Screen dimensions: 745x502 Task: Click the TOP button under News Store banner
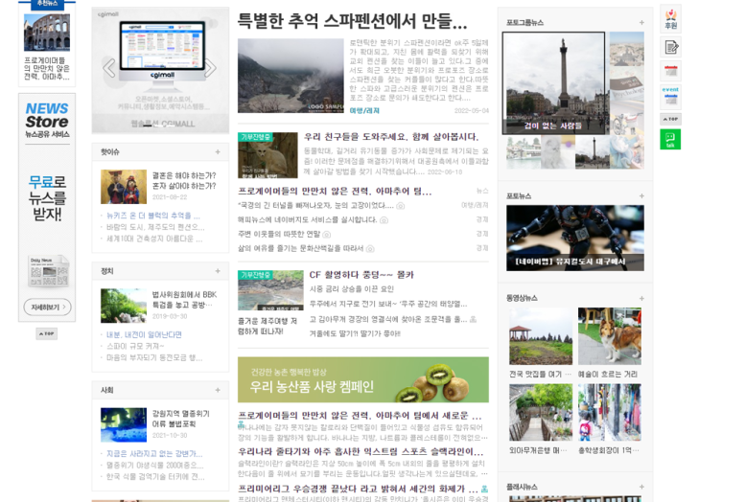click(46, 333)
